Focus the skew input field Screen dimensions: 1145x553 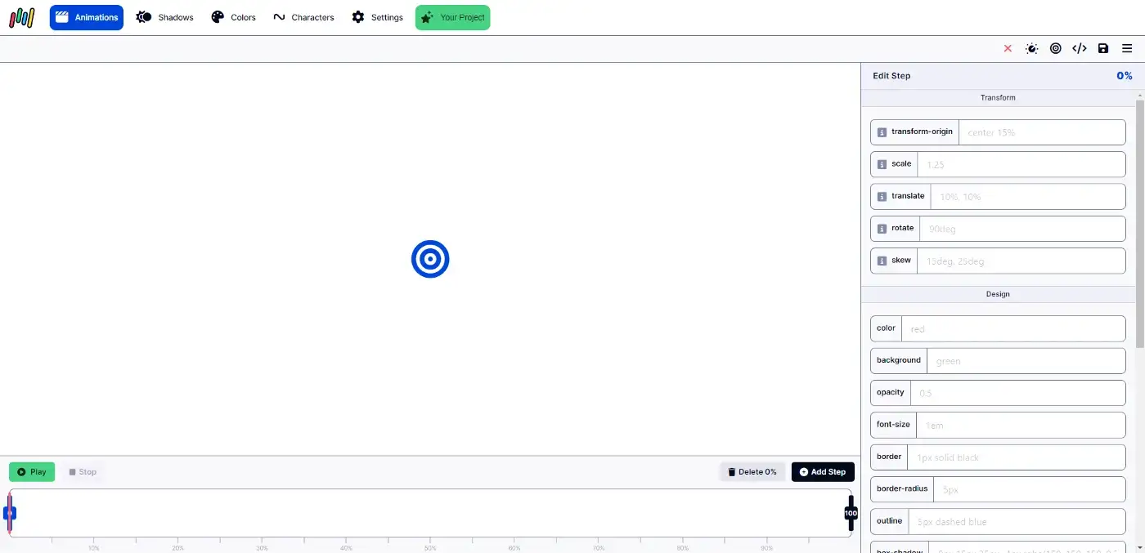tap(1022, 261)
